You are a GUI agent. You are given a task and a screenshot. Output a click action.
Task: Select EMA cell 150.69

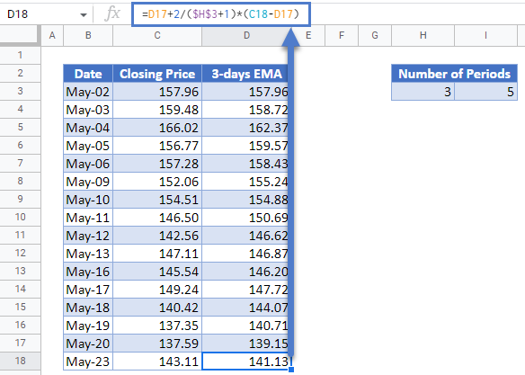(246, 218)
